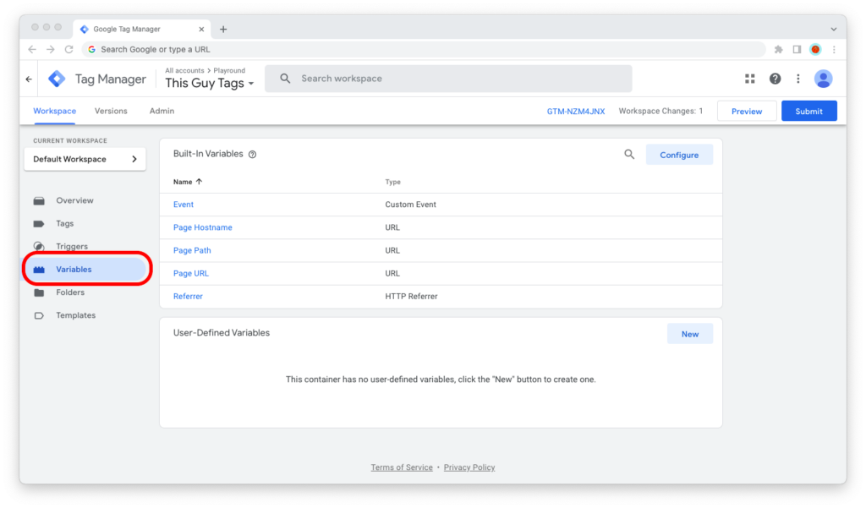Click the Built-In Variables help icon
The height and width of the screenshot is (508, 866).
click(x=252, y=155)
